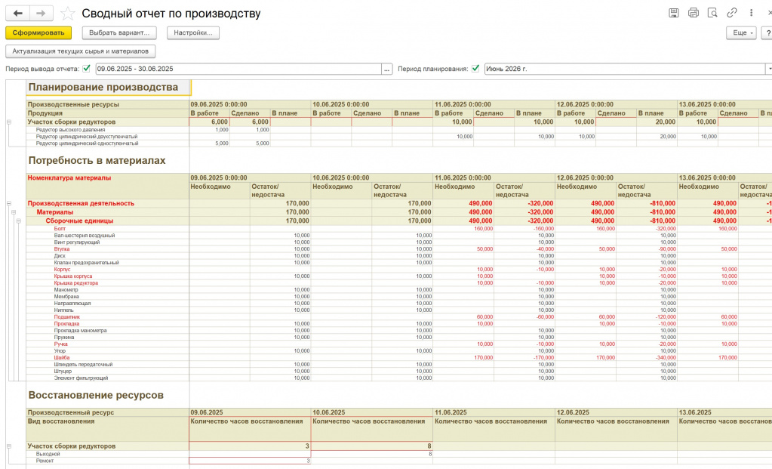This screenshot has height=469, width=772.
Task: Open report 'Настройки...'
Action: 193,32
